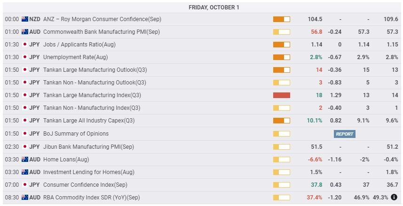The width and height of the screenshot is (403, 206).
Task: Open ANZ – Roy Morgan Consumer Confidence(Sep) event
Action: 102,19
